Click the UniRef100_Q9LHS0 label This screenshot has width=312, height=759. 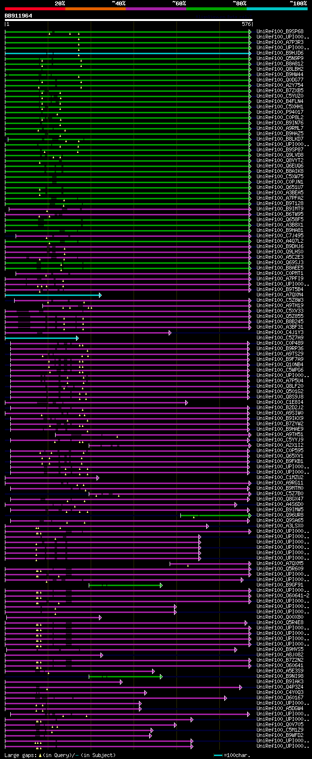(x=280, y=252)
